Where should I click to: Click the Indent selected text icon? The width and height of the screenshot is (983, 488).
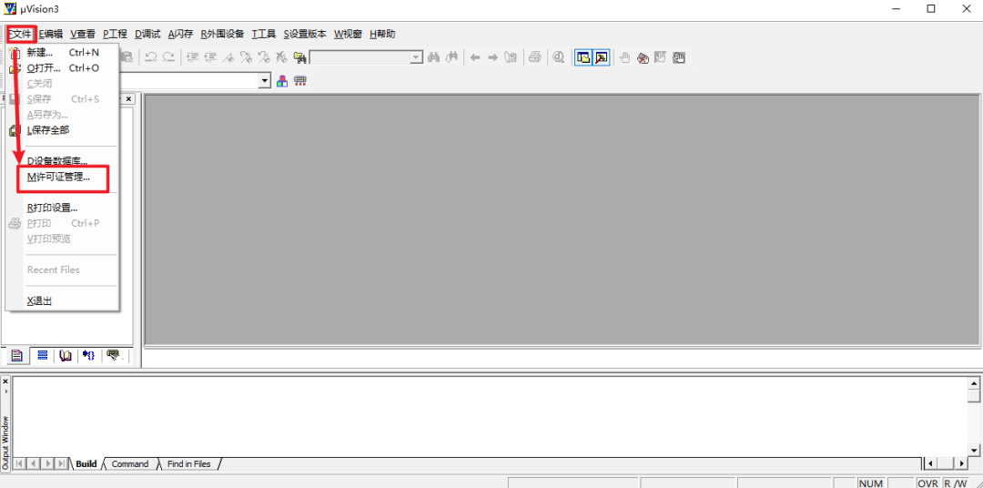pyautogui.click(x=192, y=57)
